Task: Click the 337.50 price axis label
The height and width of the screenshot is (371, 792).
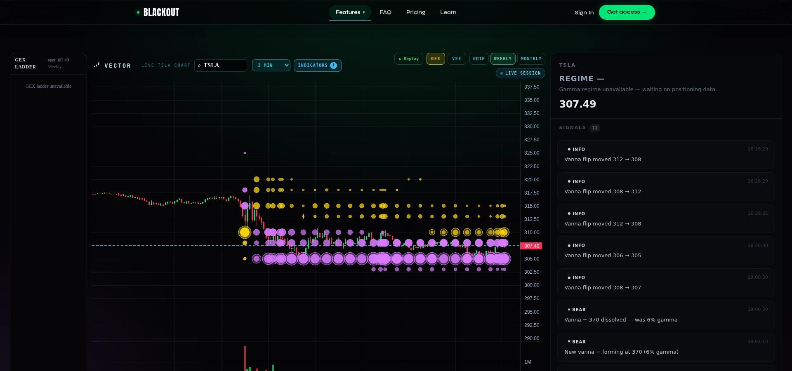Action: [532, 87]
